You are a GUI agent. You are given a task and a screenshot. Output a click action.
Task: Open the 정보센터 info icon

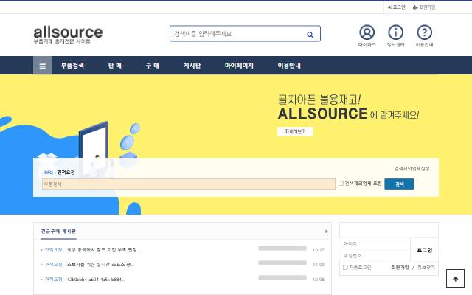coord(395,32)
